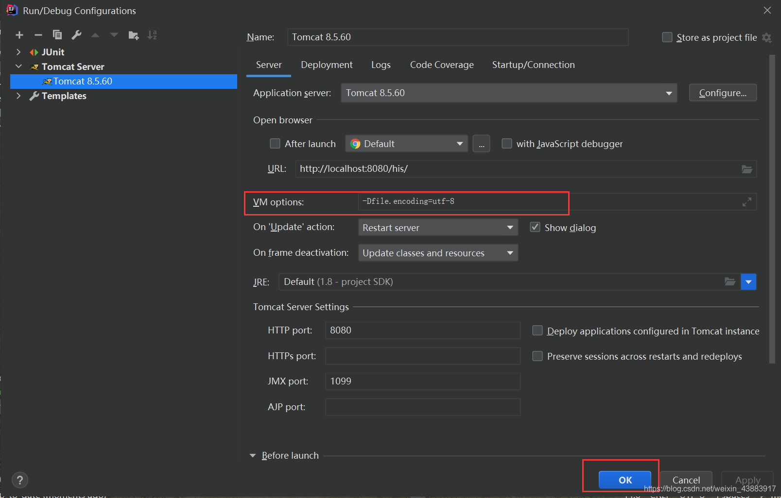
Task: Switch to the Deployment tab
Action: click(x=327, y=65)
